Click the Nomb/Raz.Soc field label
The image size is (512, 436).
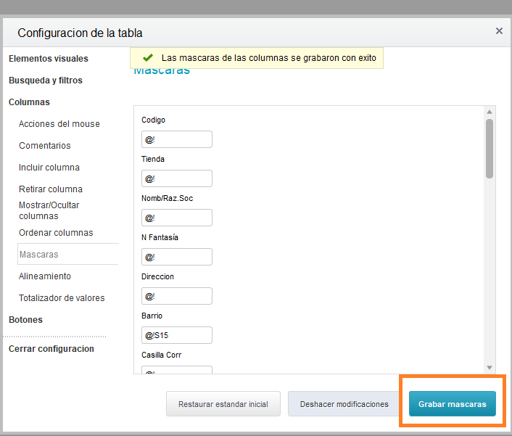pyautogui.click(x=168, y=198)
